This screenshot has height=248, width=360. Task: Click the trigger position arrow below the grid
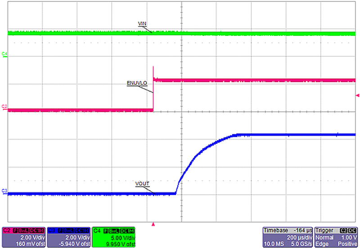(153, 224)
